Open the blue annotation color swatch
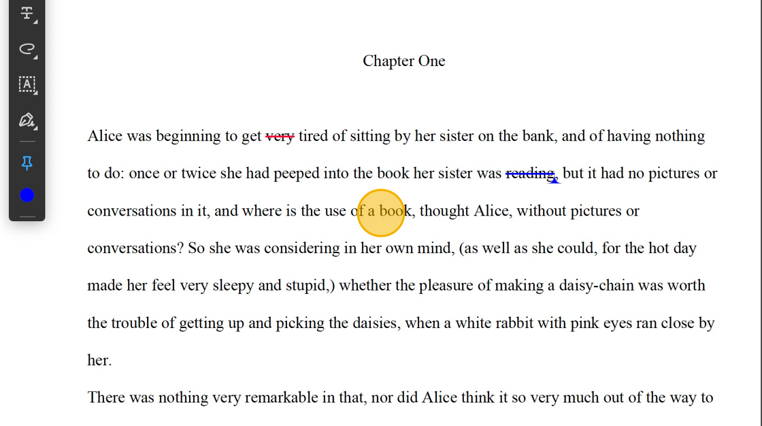 [27, 195]
